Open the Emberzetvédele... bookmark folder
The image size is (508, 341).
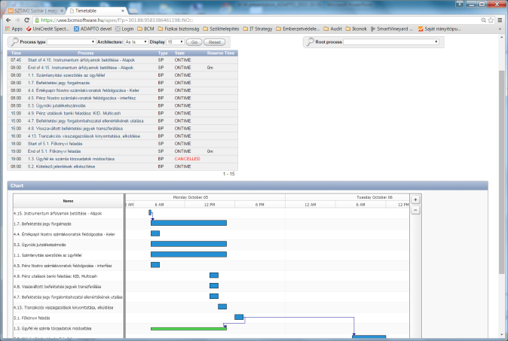pos(298,29)
